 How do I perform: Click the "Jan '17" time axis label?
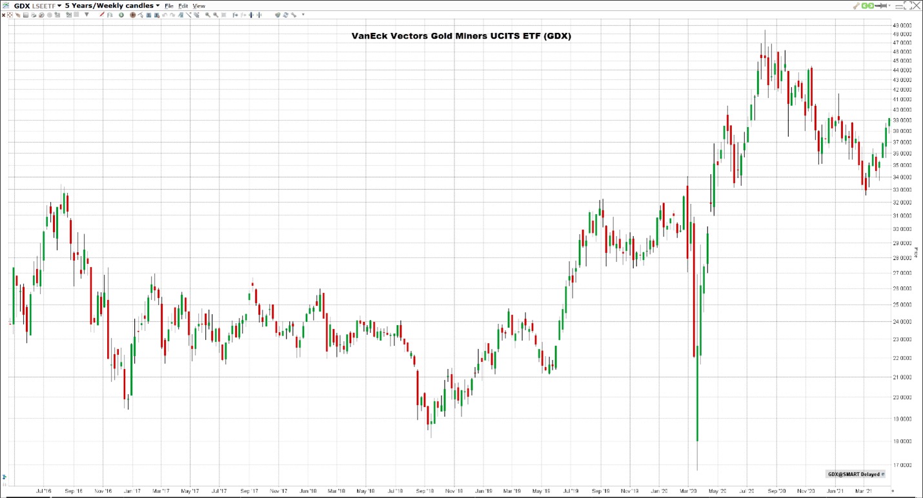coord(132,492)
